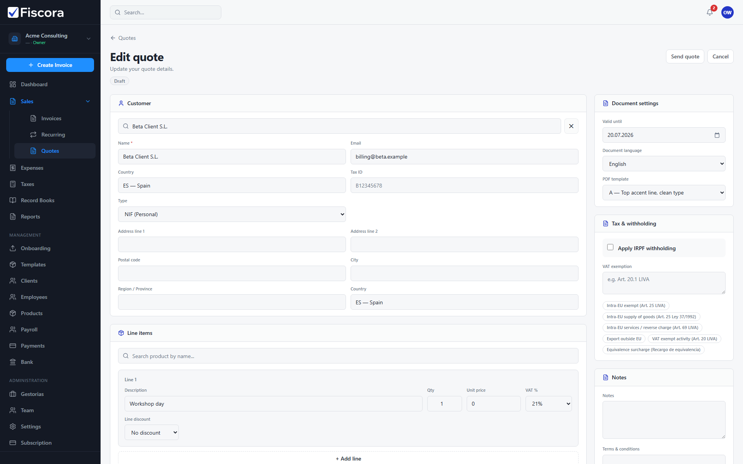The image size is (743, 464).
Task: Click the Qty field on Line 1
Action: tap(444, 404)
